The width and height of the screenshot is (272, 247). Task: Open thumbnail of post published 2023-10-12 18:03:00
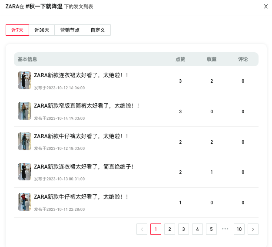click(x=24, y=141)
